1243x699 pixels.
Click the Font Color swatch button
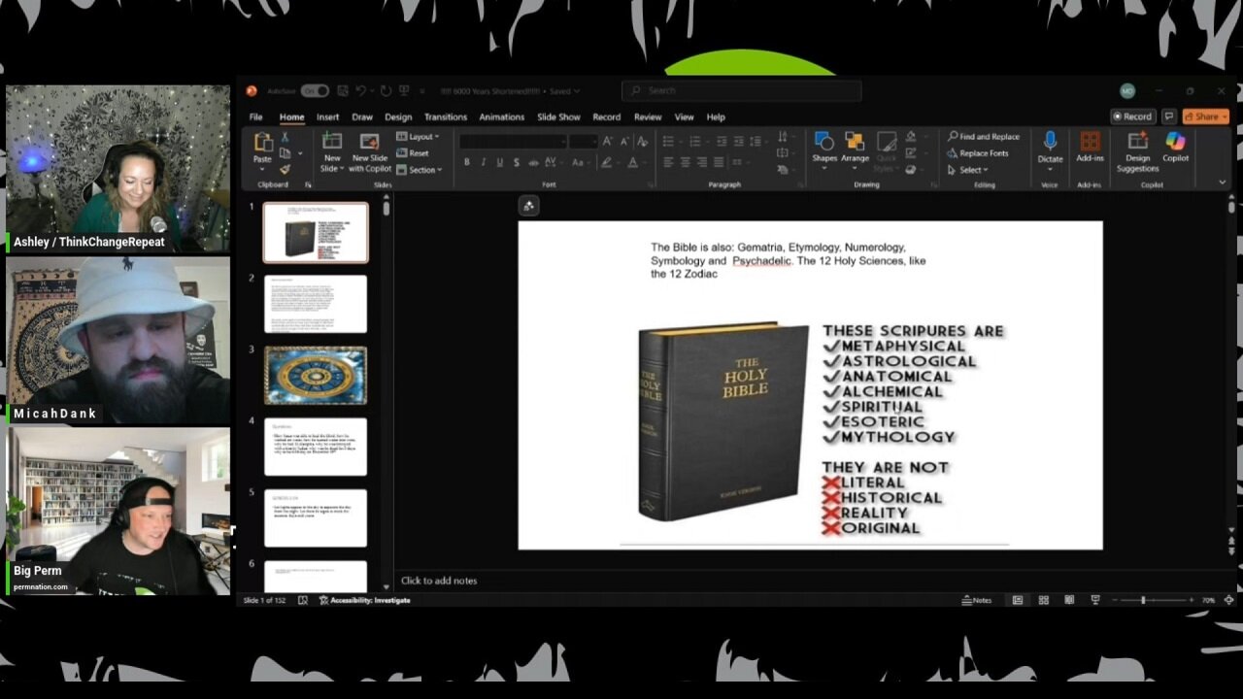[631, 162]
